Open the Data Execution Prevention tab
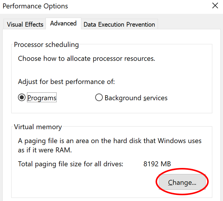223x201 pixels. tap(119, 25)
